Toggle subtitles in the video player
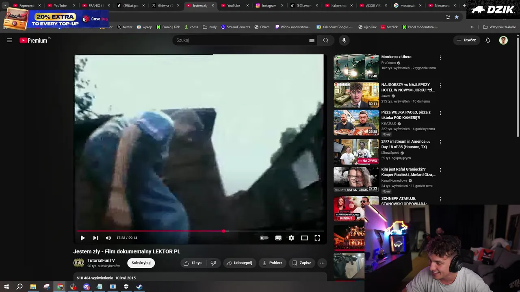This screenshot has height=292, width=520. 278,238
